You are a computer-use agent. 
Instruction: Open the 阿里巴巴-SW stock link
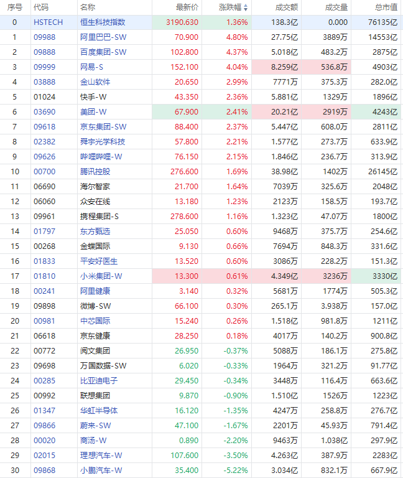pos(103,37)
